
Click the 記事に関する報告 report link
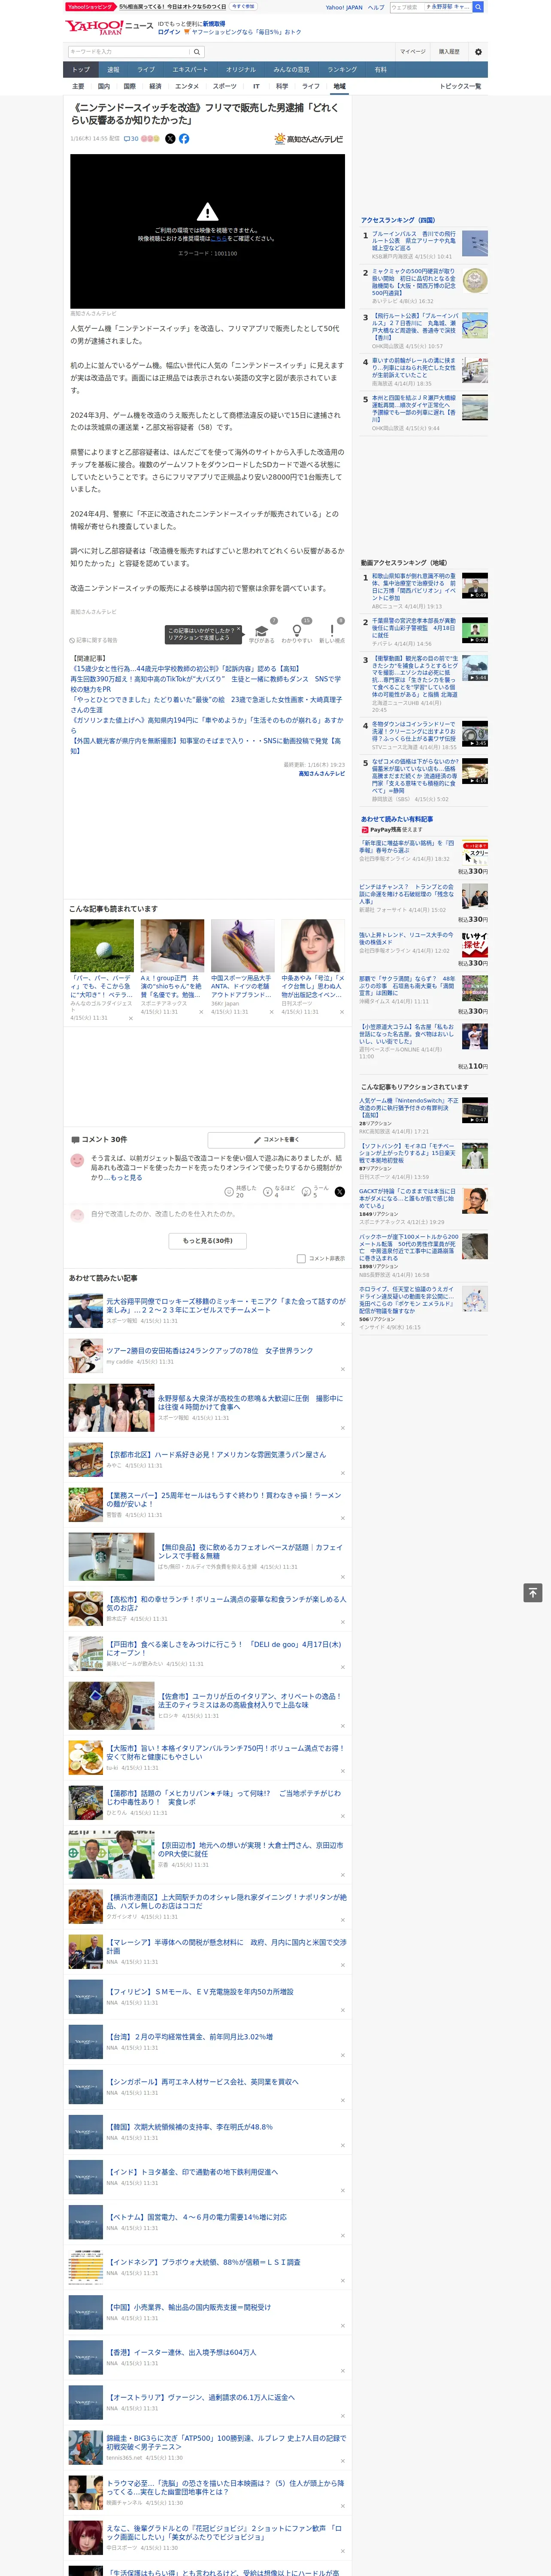93,640
